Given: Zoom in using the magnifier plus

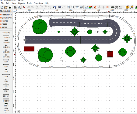Looking at the screenshot, I should click(x=69, y=7).
